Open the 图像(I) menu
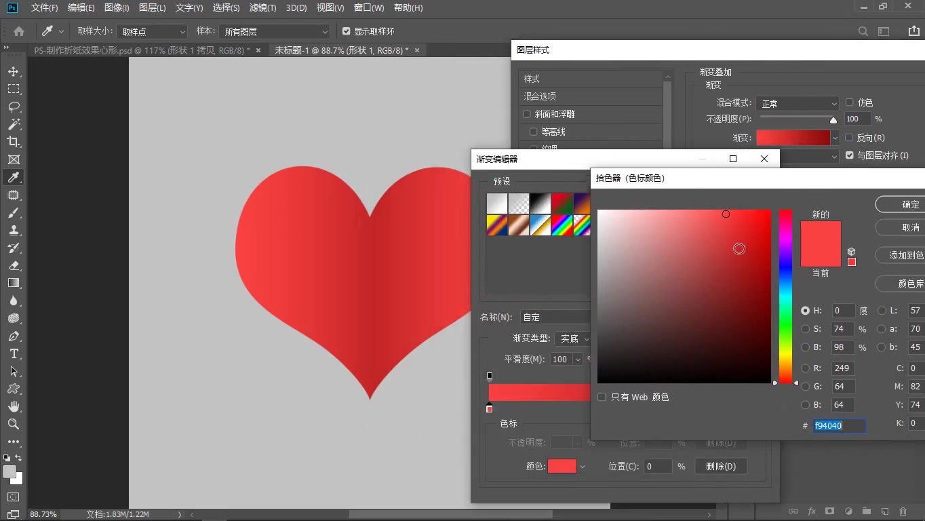The image size is (925, 521). [117, 7]
